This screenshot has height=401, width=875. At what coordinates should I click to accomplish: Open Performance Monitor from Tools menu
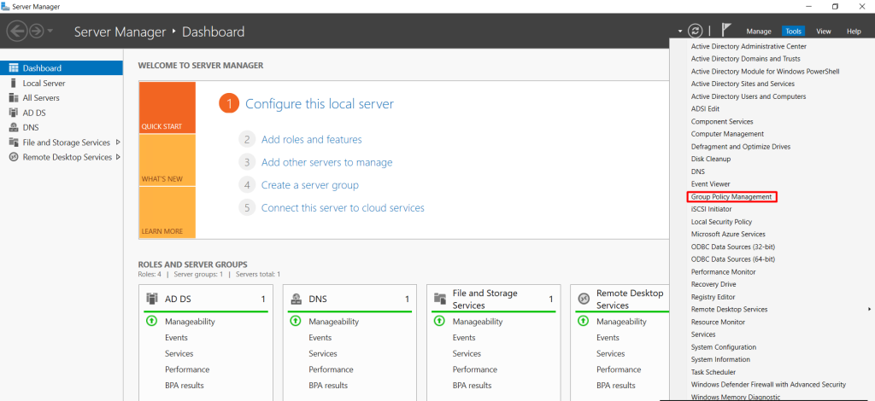tap(723, 272)
